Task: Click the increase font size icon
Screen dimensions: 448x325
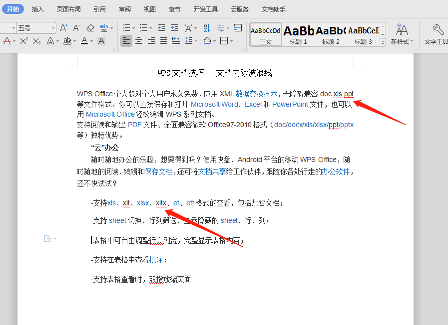Action: coord(63,28)
